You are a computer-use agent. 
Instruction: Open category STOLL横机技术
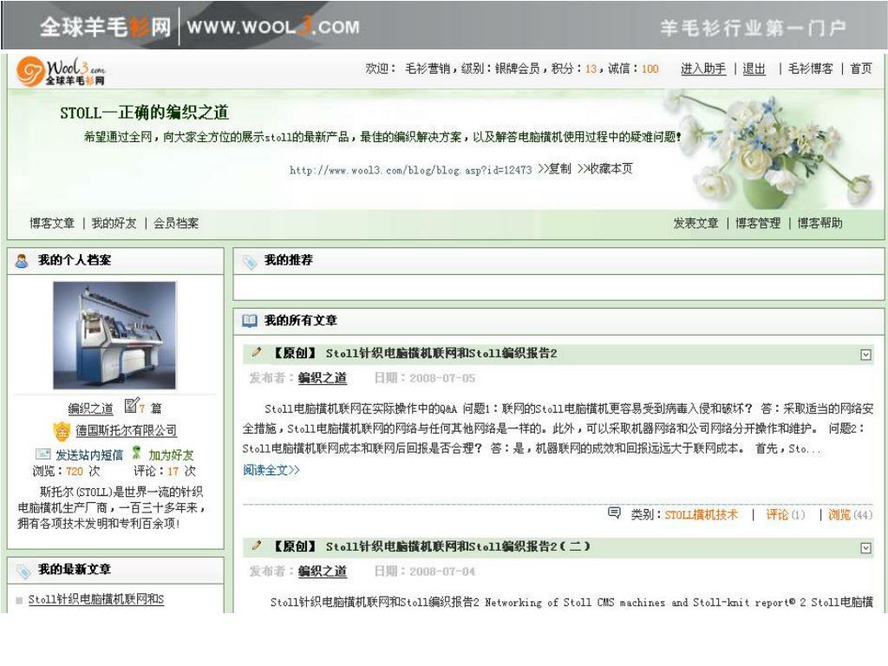pyautogui.click(x=701, y=515)
